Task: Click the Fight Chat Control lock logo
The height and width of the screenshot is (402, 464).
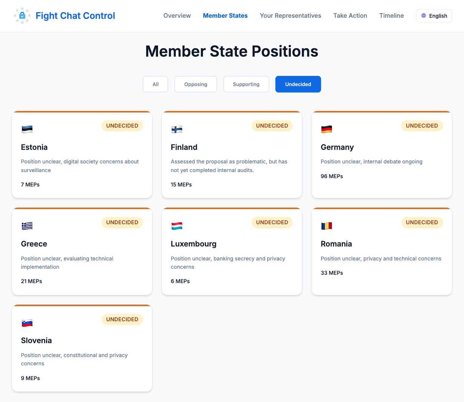Action: (x=22, y=16)
